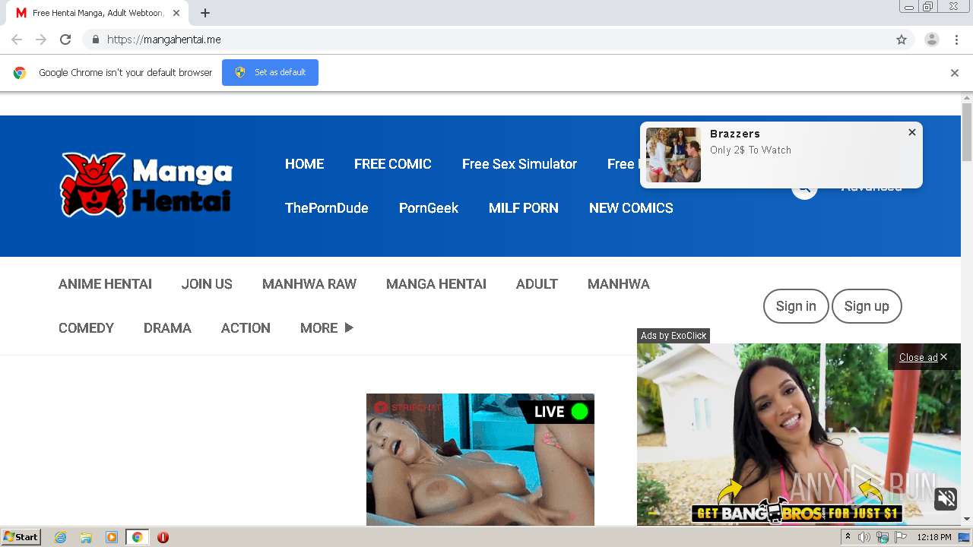This screenshot has height=547, width=973.
Task: Unmute the video ad speaker icon
Action: [946, 498]
